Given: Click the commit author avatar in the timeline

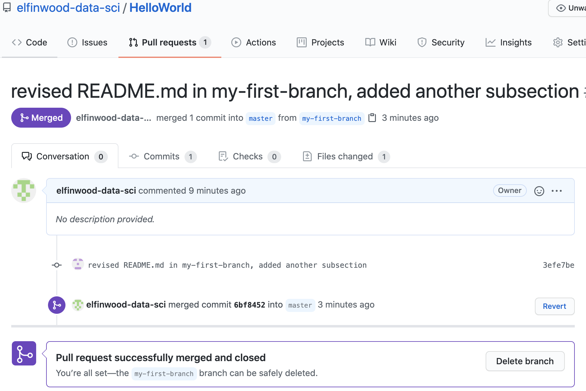Looking at the screenshot, I should click(x=78, y=265).
